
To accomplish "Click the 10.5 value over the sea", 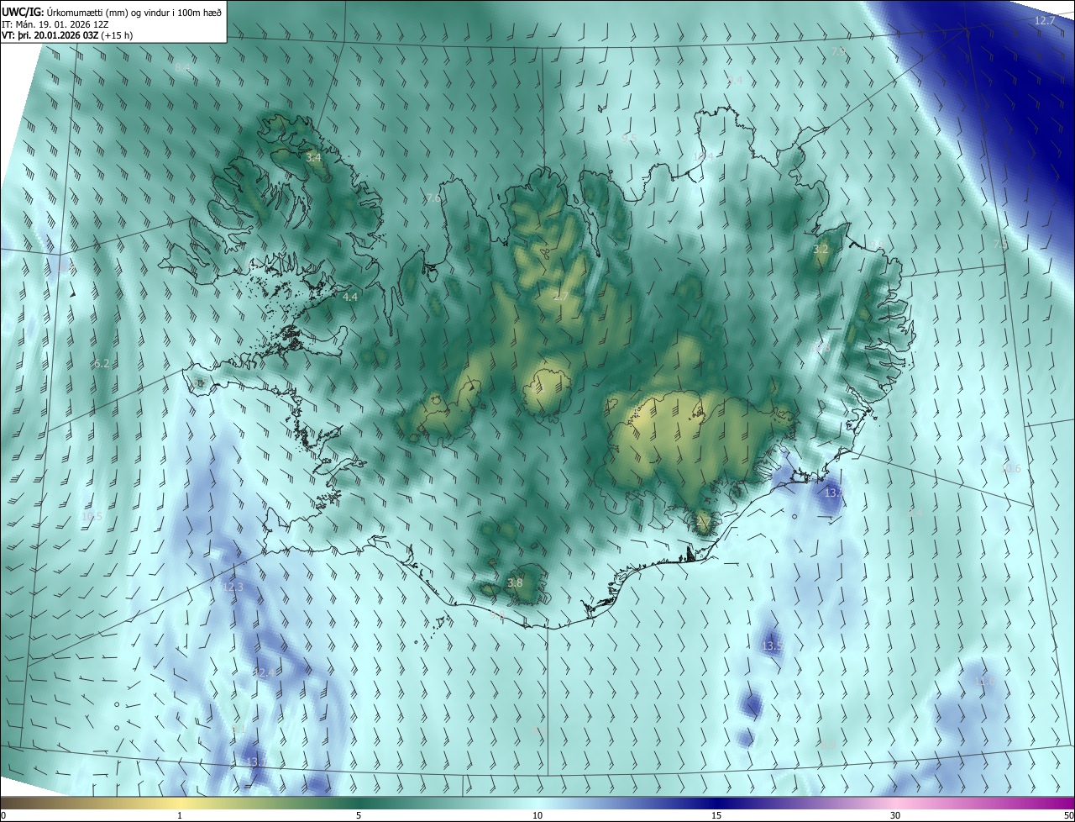I will 92,516.
